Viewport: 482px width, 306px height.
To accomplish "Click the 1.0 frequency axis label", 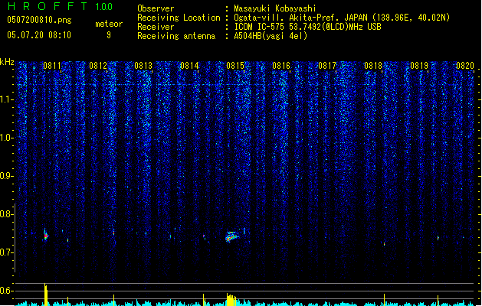I will tap(7, 138).
